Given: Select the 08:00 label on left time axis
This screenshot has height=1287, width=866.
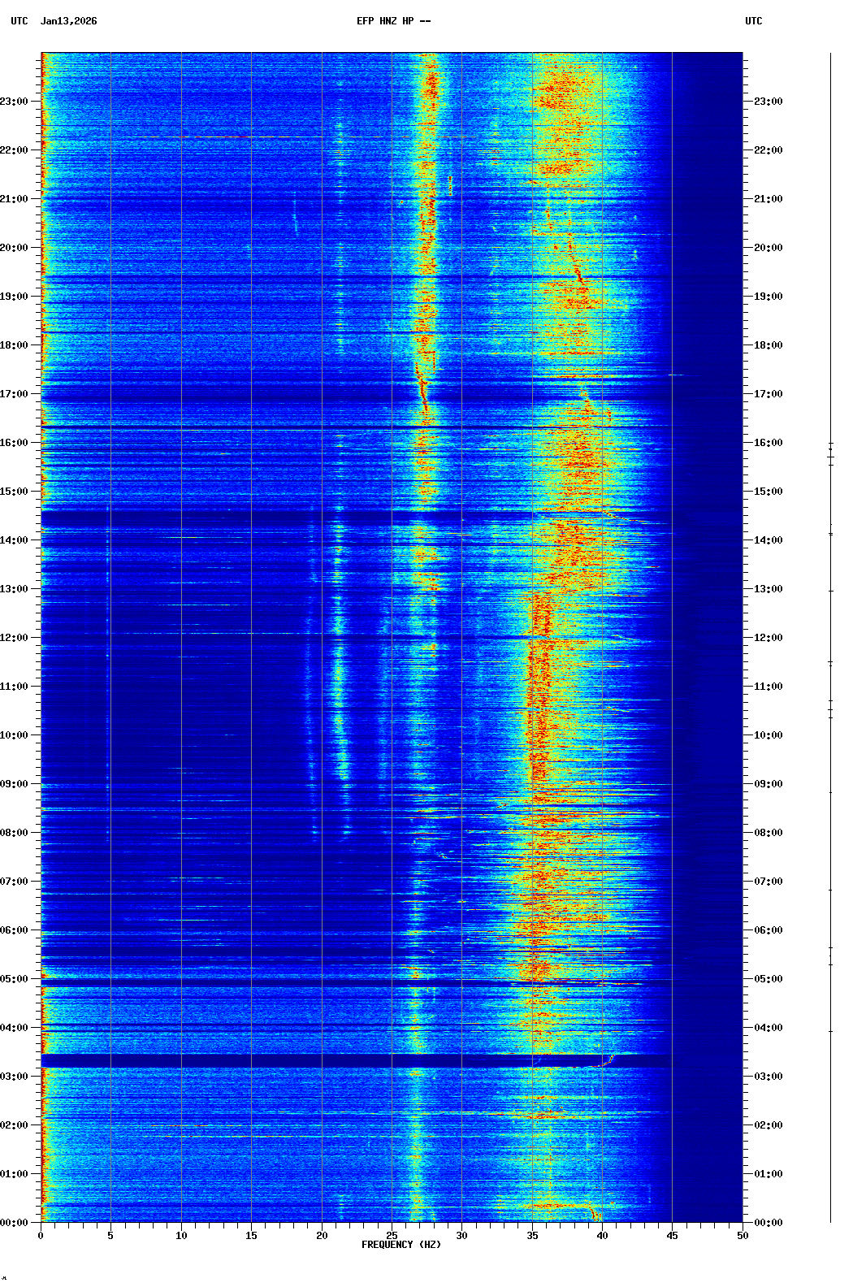Looking at the screenshot, I should point(15,833).
